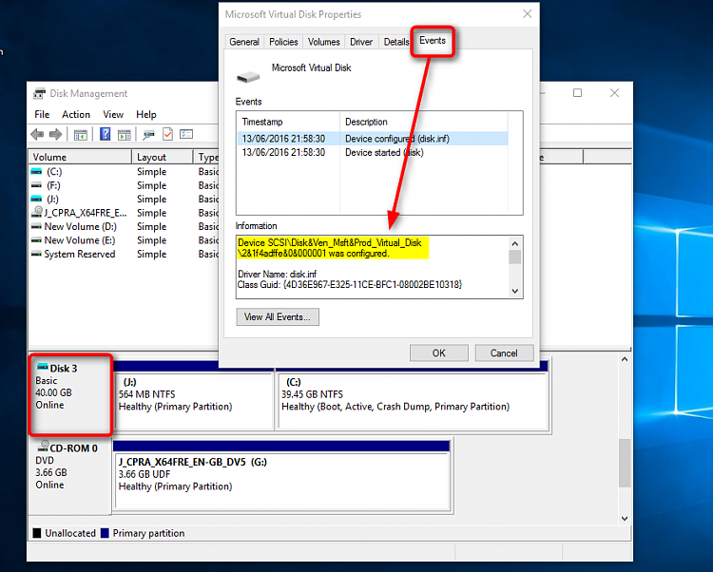713x572 pixels.
Task: Select the 'Device started (disk)' event row
Action: point(373,153)
